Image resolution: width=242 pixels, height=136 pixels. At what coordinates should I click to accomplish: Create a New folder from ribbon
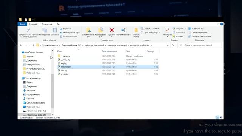pos(136,32)
